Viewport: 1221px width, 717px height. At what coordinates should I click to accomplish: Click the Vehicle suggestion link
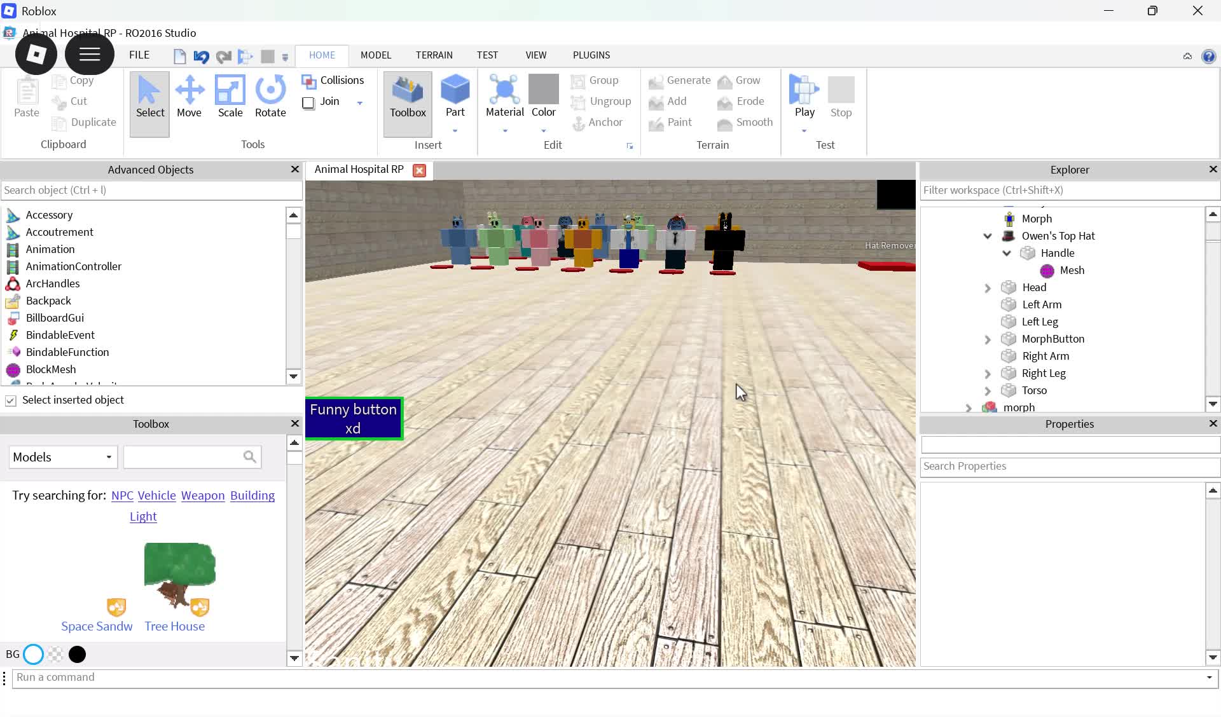pos(156,496)
